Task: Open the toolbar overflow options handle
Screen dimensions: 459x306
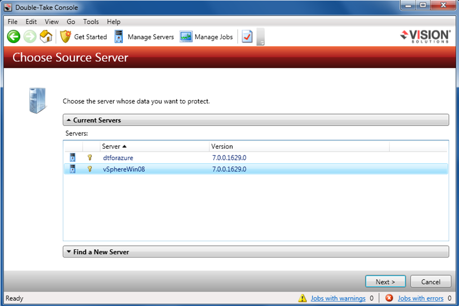Action: (260, 37)
